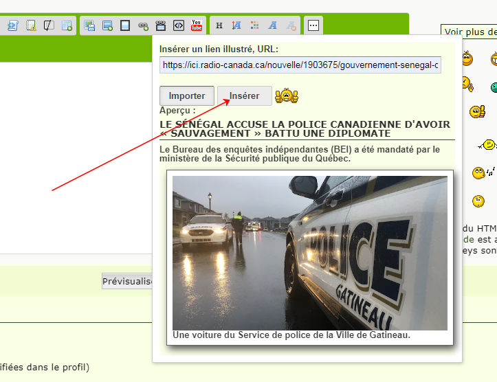Viewport: 497px width, 382px height.
Task: Open the more options ellipsis button
Action: pyautogui.click(x=313, y=25)
